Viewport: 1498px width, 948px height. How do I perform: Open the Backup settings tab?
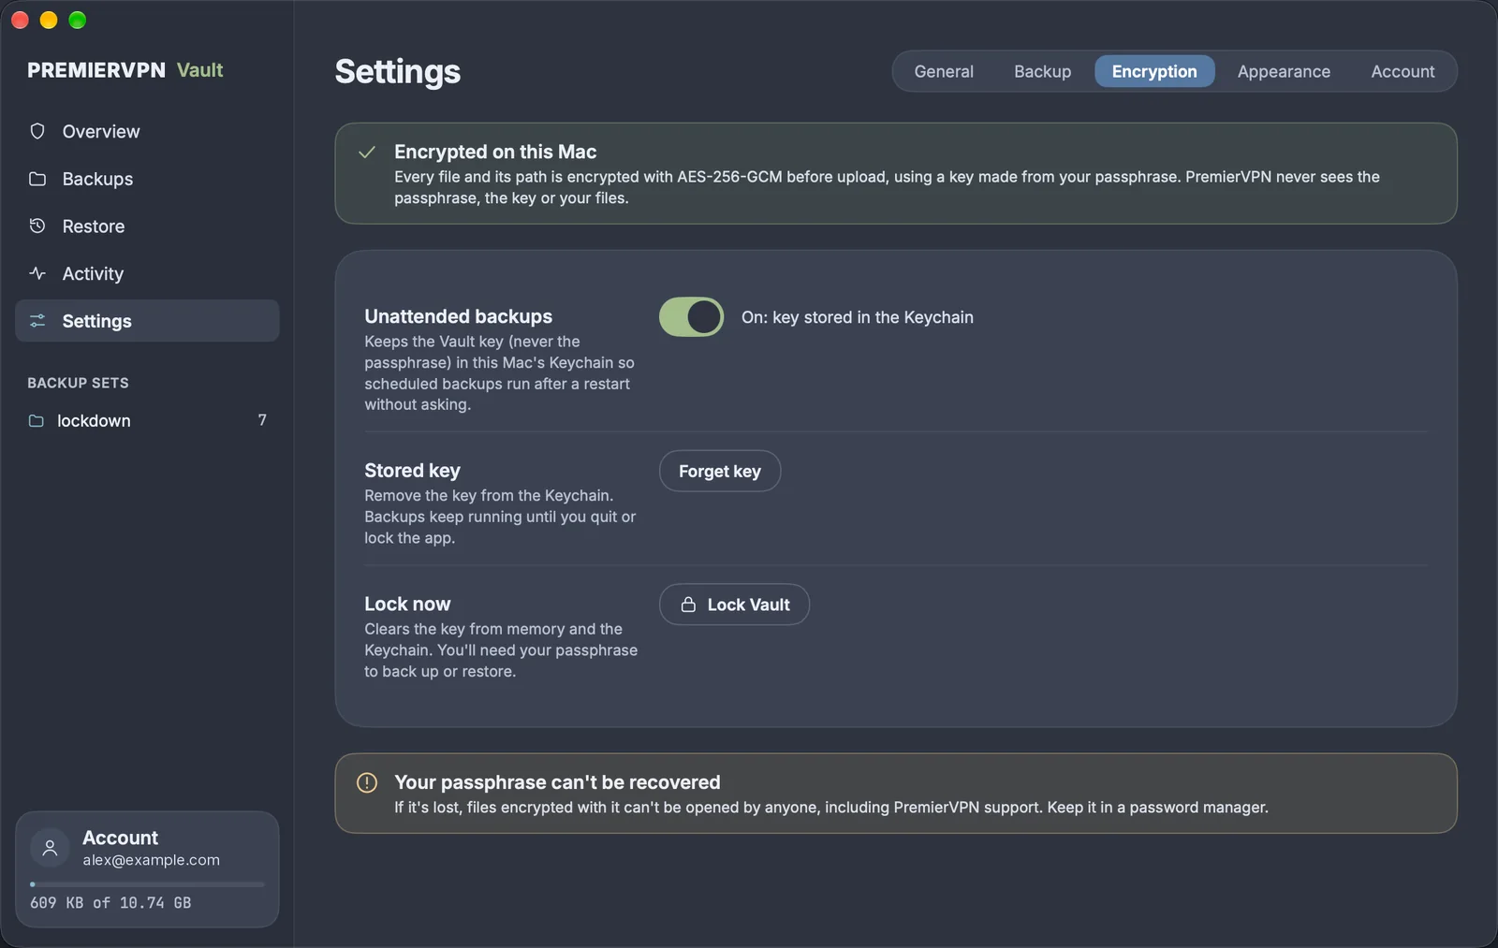(1042, 71)
